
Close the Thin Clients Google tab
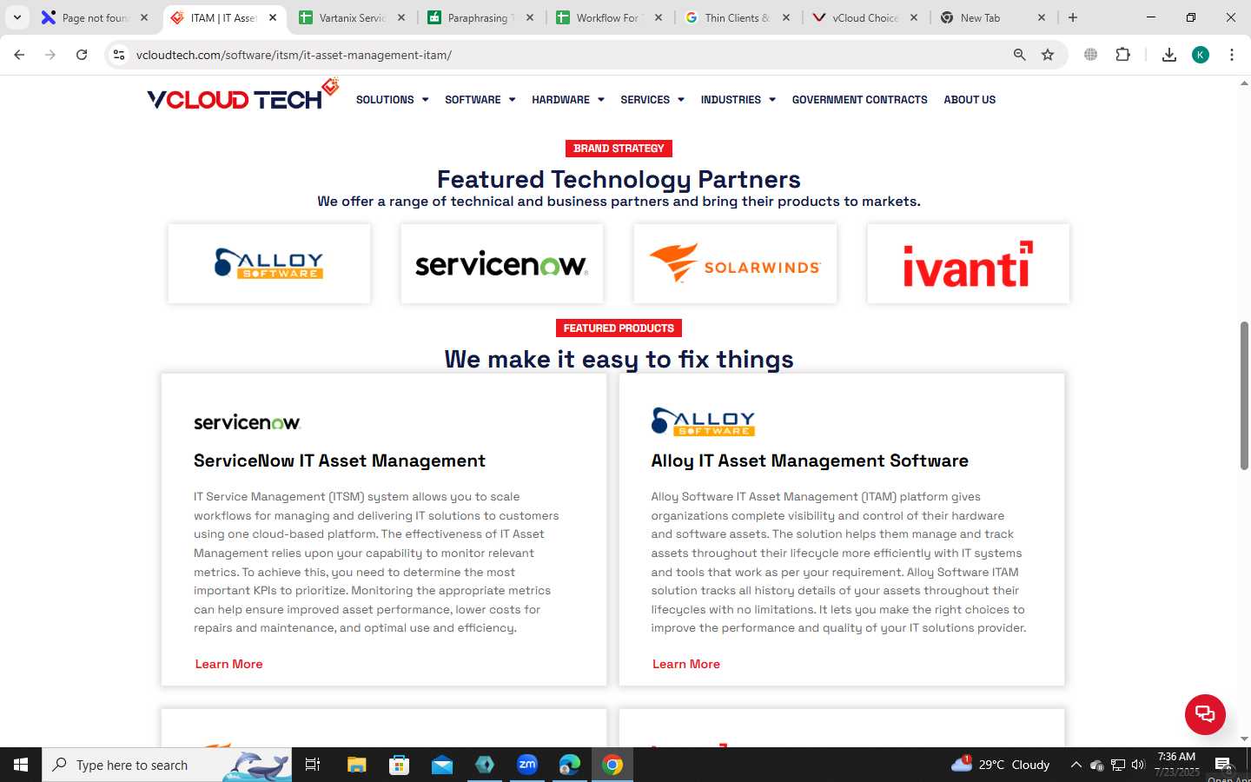coord(786,17)
